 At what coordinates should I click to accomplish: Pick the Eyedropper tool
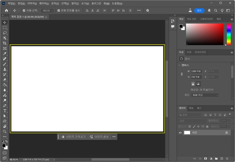pyautogui.click(x=5, y=54)
